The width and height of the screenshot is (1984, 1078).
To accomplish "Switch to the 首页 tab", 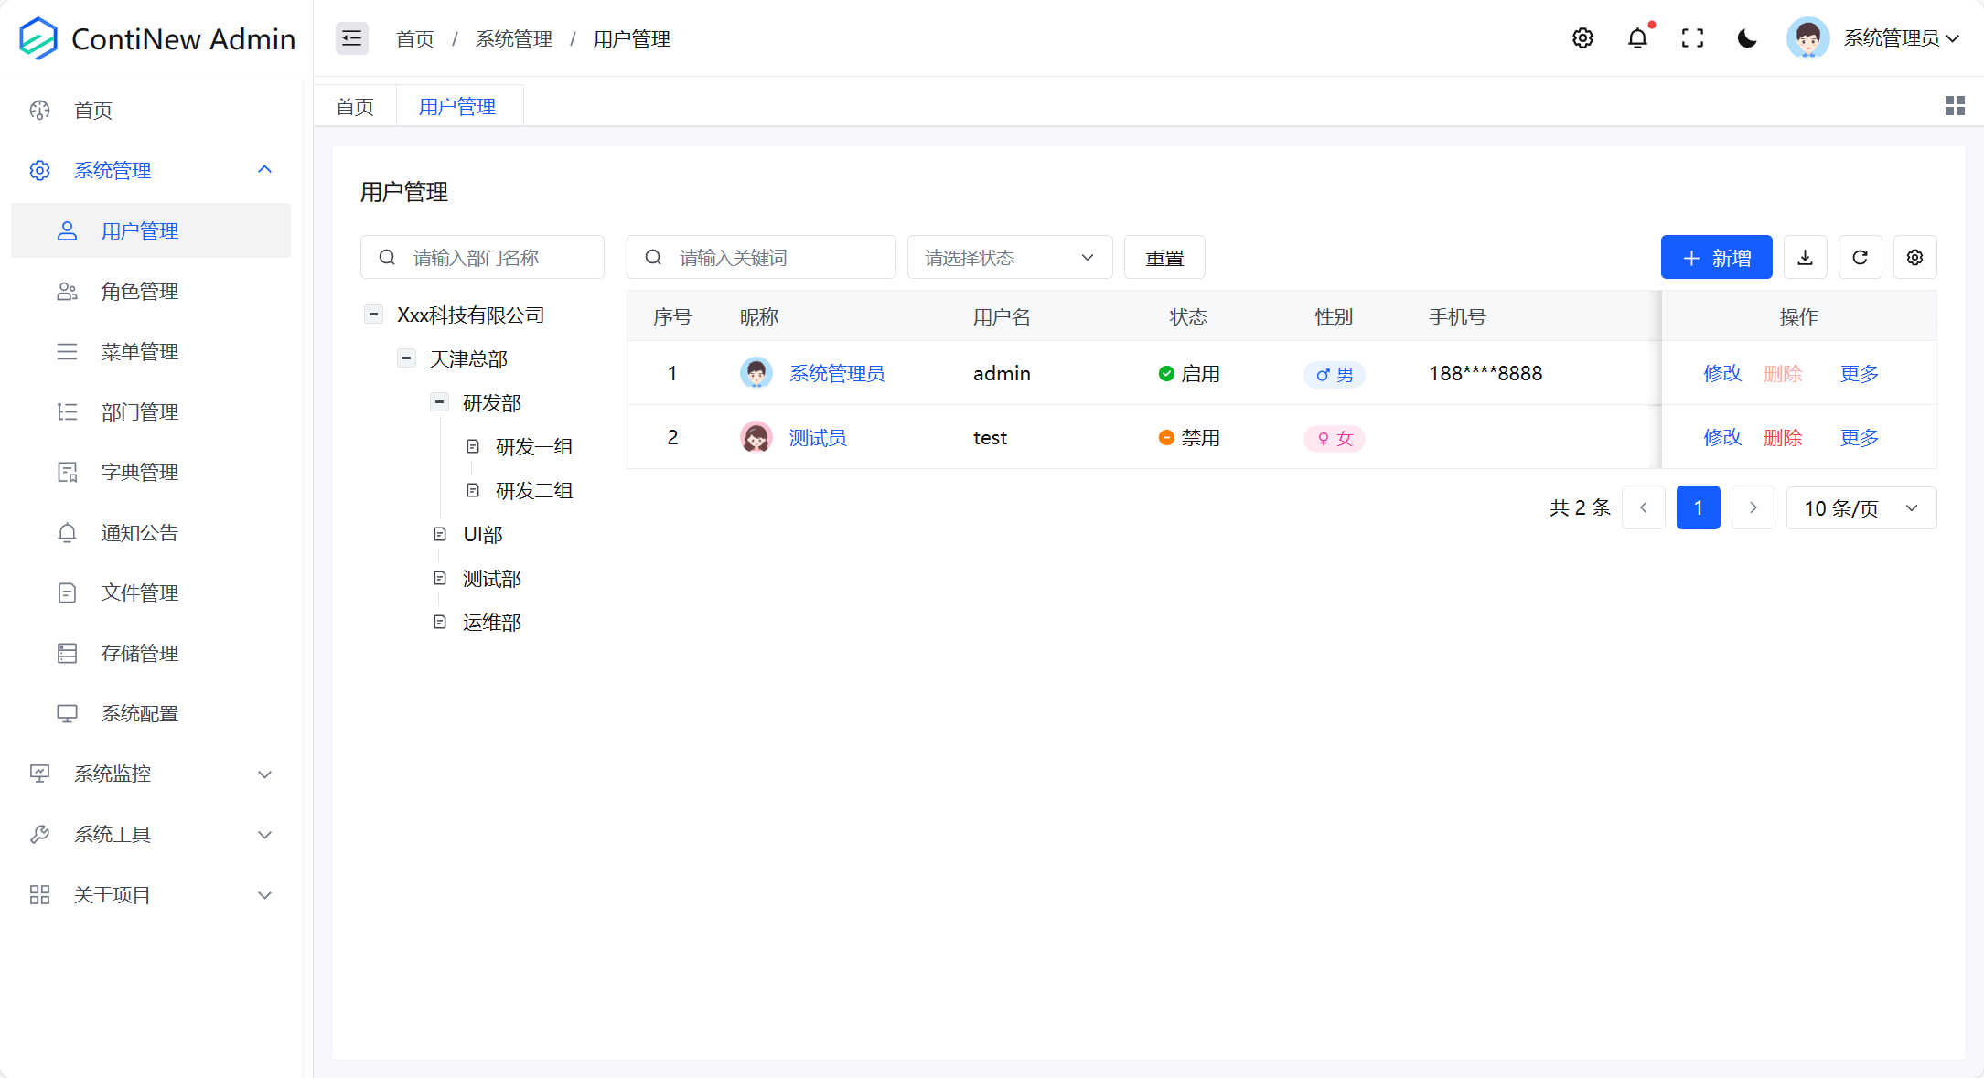I will (x=354, y=105).
